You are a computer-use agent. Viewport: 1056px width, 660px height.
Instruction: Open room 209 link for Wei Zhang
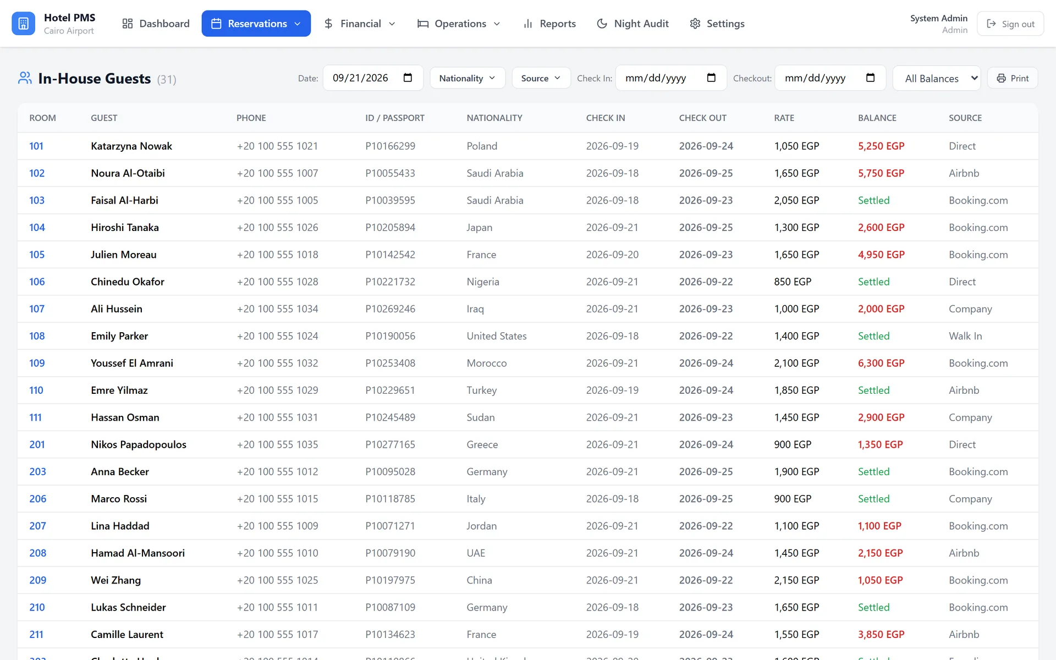coord(38,580)
